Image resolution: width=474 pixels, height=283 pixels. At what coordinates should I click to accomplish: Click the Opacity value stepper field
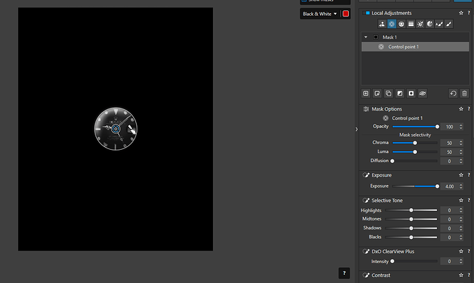point(451,127)
